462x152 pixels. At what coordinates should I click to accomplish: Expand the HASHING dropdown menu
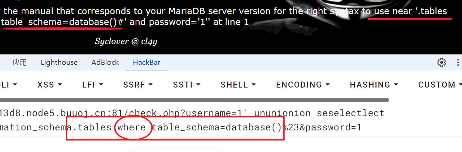[x=374, y=85]
